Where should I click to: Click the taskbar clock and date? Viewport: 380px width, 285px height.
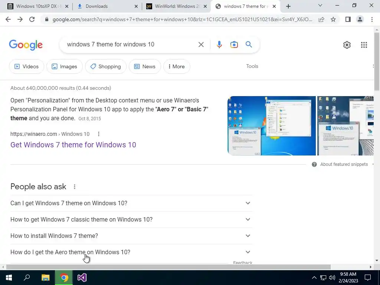[x=348, y=278]
